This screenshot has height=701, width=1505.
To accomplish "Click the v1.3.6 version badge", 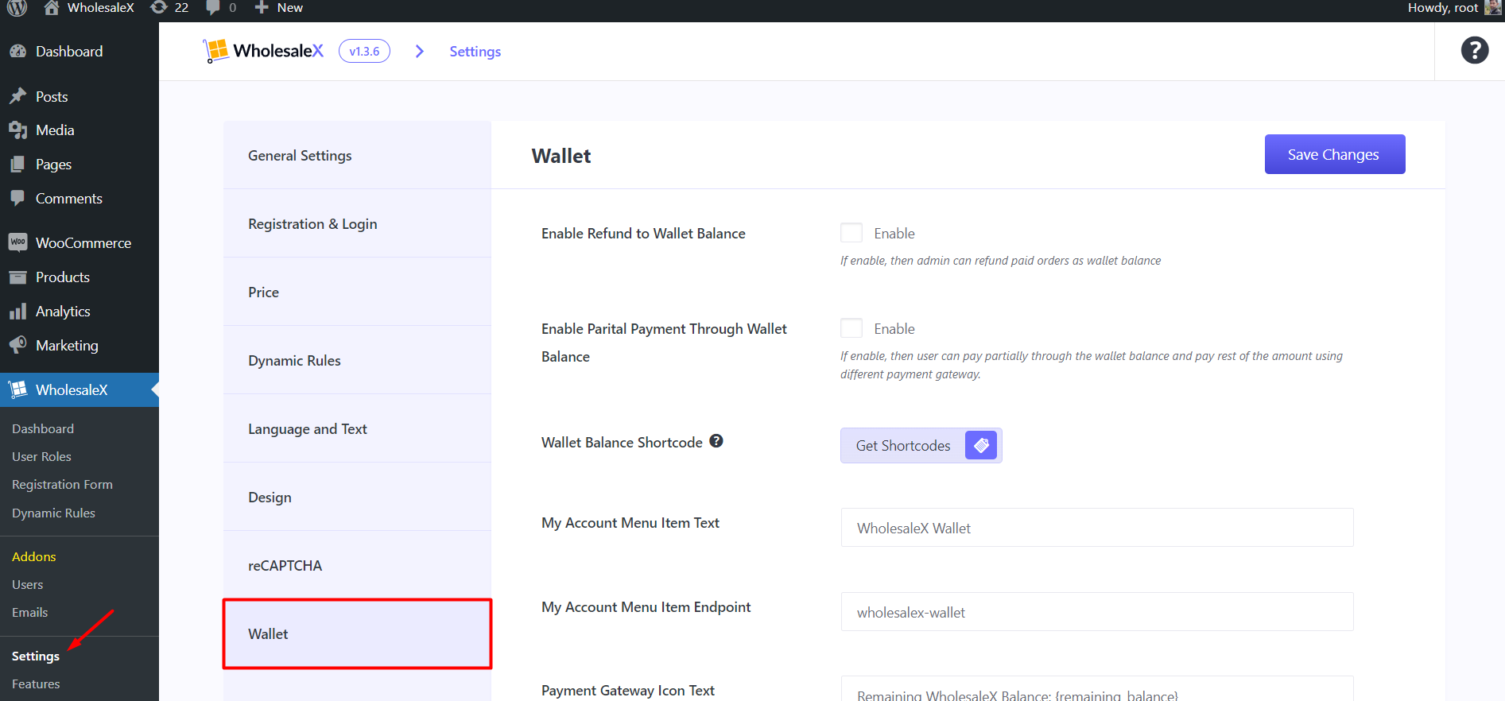I will click(364, 51).
